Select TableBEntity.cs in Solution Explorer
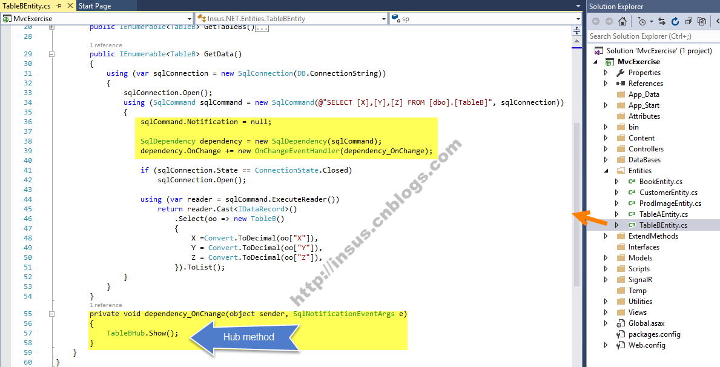The width and height of the screenshot is (720, 367). coord(663,225)
